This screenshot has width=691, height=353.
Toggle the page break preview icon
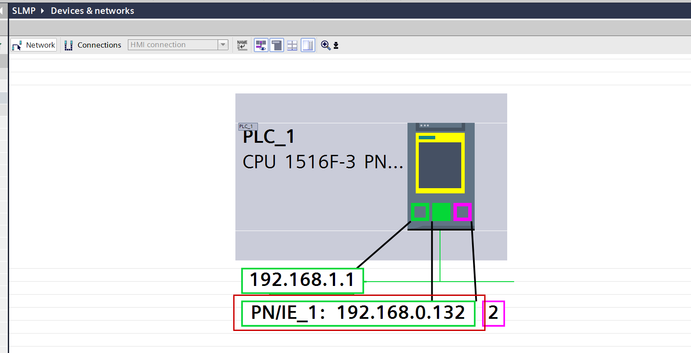click(277, 45)
